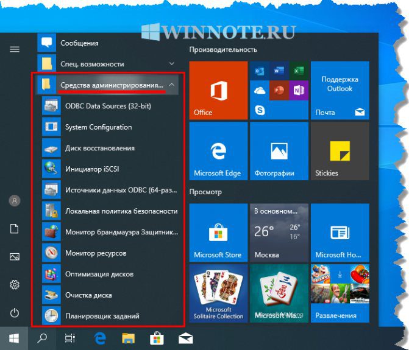
Task: Open Очистка диска icon
Action: 51,295
